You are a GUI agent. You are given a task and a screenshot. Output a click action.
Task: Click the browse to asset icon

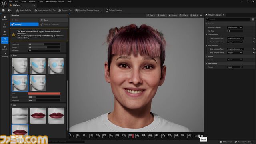point(9,10)
